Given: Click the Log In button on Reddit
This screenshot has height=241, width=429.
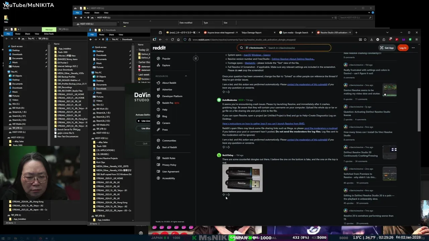Looking at the screenshot, I should (x=403, y=48).
